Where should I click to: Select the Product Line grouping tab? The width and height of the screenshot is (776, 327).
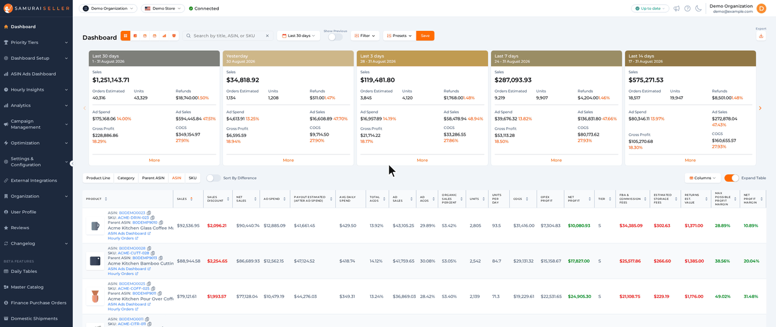pos(98,178)
